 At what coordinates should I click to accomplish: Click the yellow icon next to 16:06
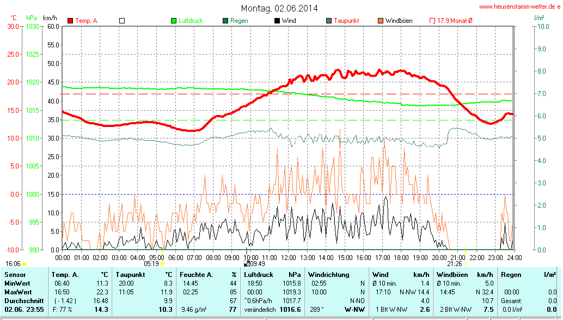(x=25, y=264)
